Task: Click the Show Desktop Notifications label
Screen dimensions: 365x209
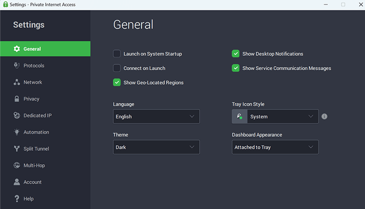Action: tap(273, 54)
